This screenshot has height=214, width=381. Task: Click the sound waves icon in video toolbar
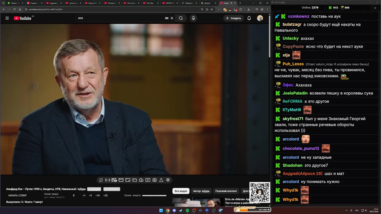click(108, 180)
